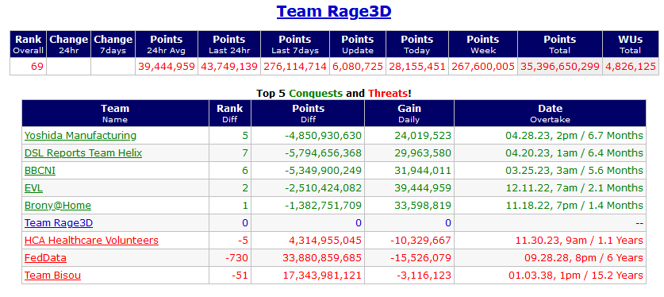The height and width of the screenshot is (297, 664).
Task: Click the Points Update header
Action: point(358,44)
